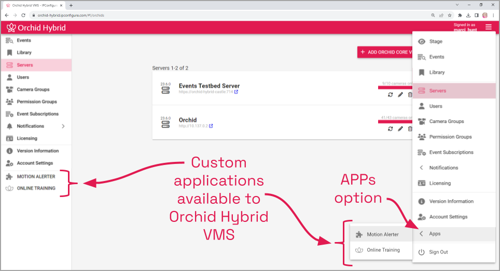The height and width of the screenshot is (271, 500).
Task: Open Stage from the dropdown menu
Action: [454, 41]
